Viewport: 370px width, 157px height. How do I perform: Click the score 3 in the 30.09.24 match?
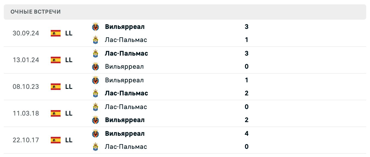(x=247, y=26)
